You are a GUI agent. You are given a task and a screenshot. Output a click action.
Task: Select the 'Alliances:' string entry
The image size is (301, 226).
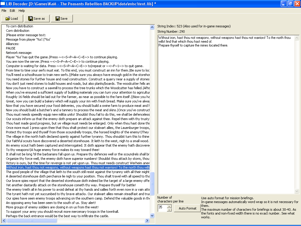pyautogui.click(x=12, y=44)
